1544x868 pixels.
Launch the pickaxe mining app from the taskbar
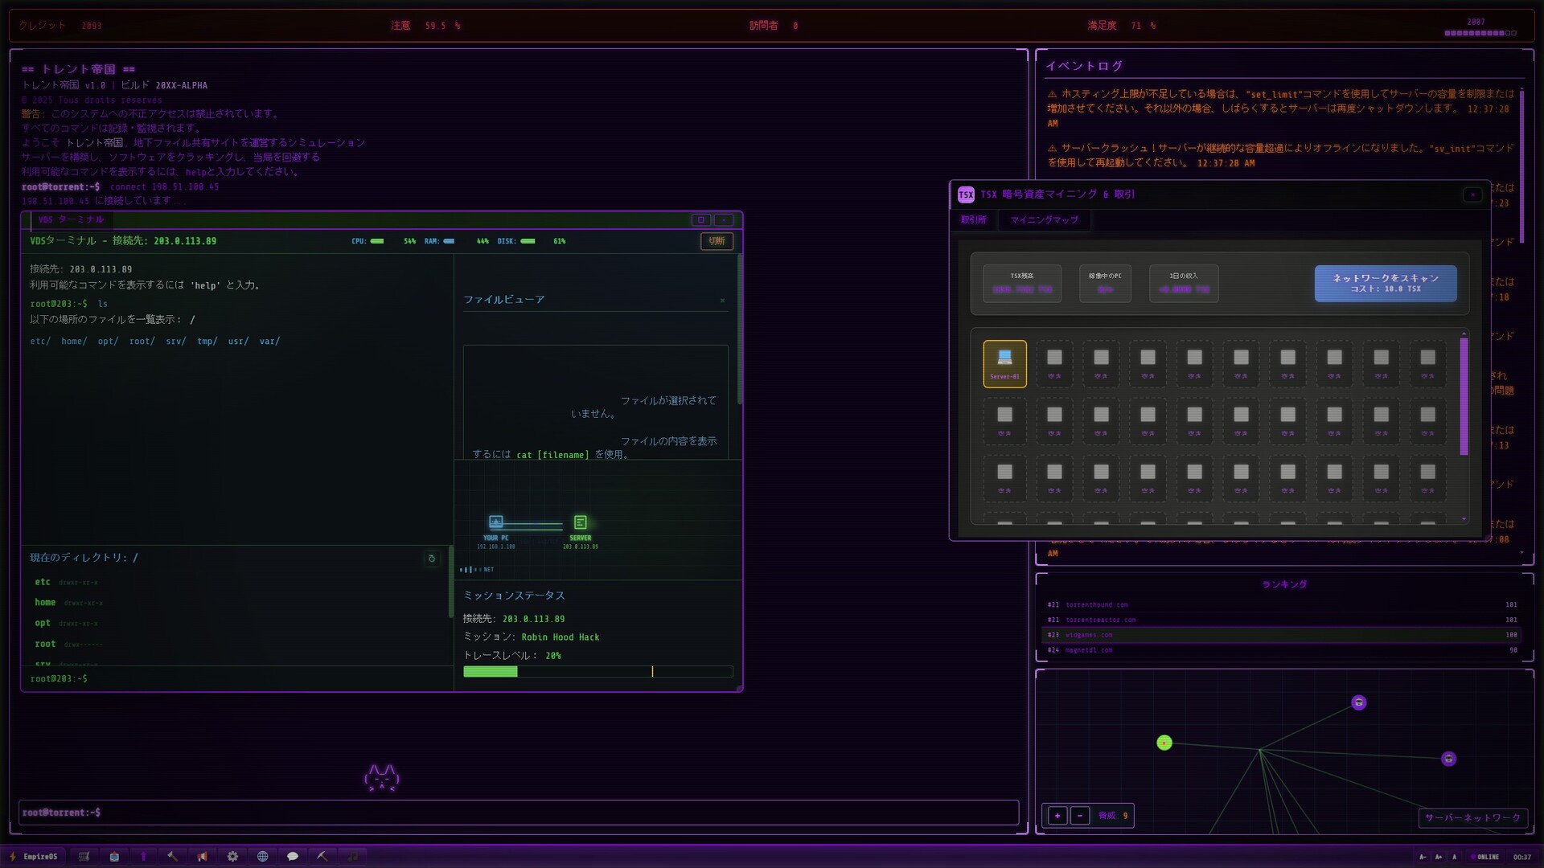(322, 856)
